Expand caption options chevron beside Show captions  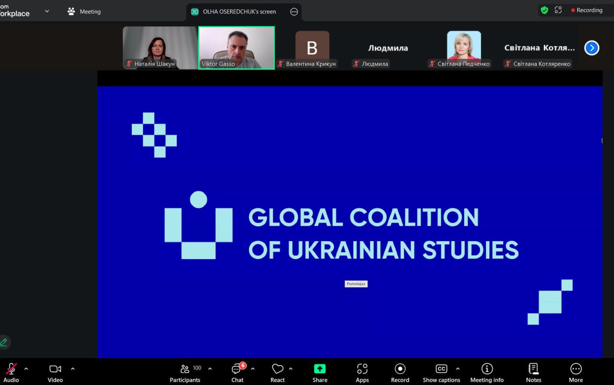point(458,369)
